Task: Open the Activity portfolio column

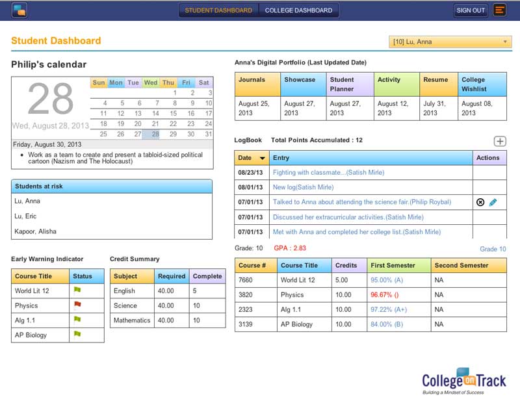Action: [396, 84]
